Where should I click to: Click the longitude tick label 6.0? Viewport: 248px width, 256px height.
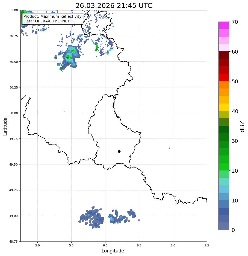pos(105,245)
